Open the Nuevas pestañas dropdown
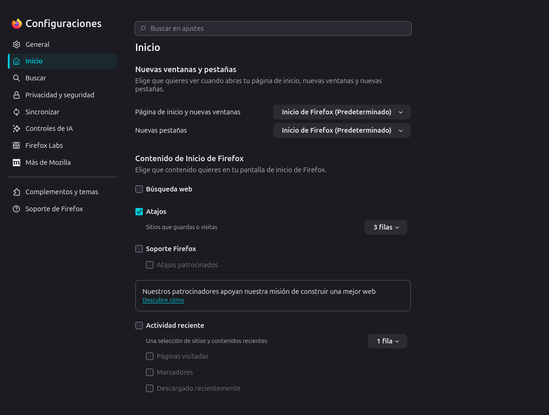Viewport: 549px width, 415px height. click(x=342, y=130)
